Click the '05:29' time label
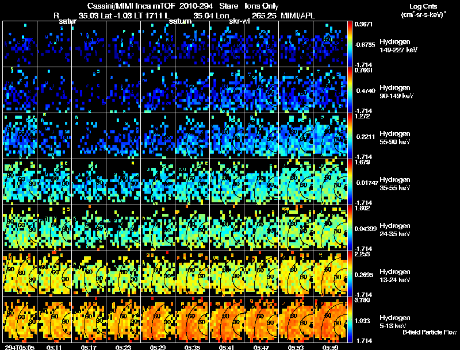 (158, 347)
